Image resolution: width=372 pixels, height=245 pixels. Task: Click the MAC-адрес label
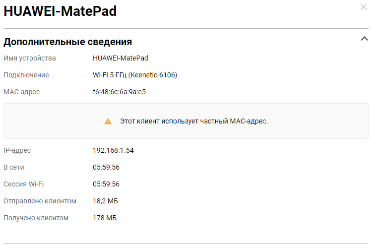click(22, 92)
